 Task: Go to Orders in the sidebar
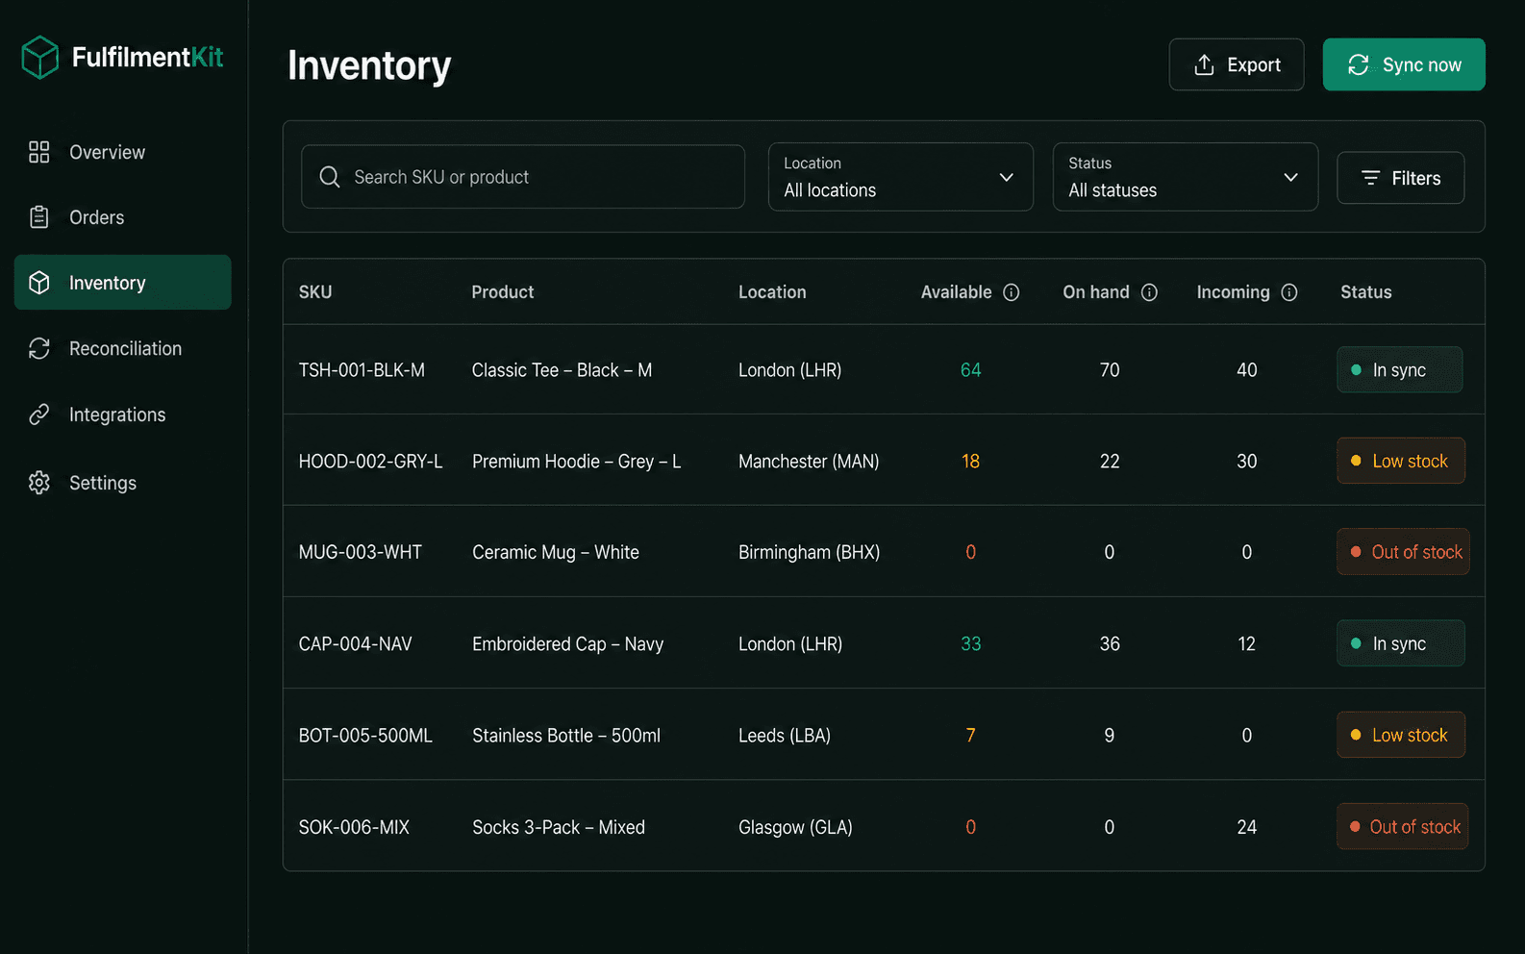123,217
